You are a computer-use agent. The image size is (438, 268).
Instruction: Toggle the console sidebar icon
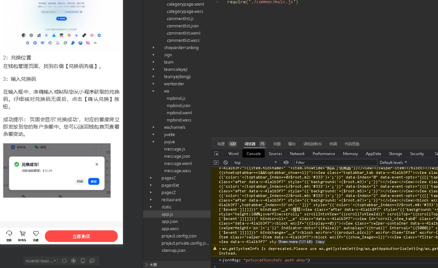[x=216, y=162]
